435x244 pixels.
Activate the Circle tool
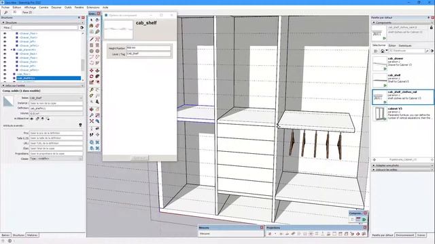[x=92, y=52]
